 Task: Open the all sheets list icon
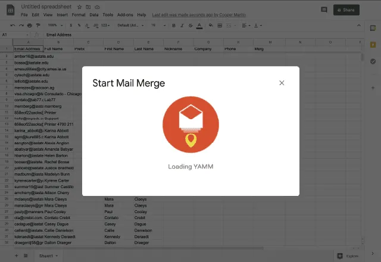[26, 255]
